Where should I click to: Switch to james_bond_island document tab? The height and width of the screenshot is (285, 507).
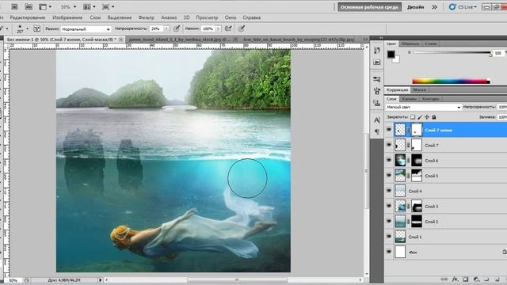click(179, 39)
